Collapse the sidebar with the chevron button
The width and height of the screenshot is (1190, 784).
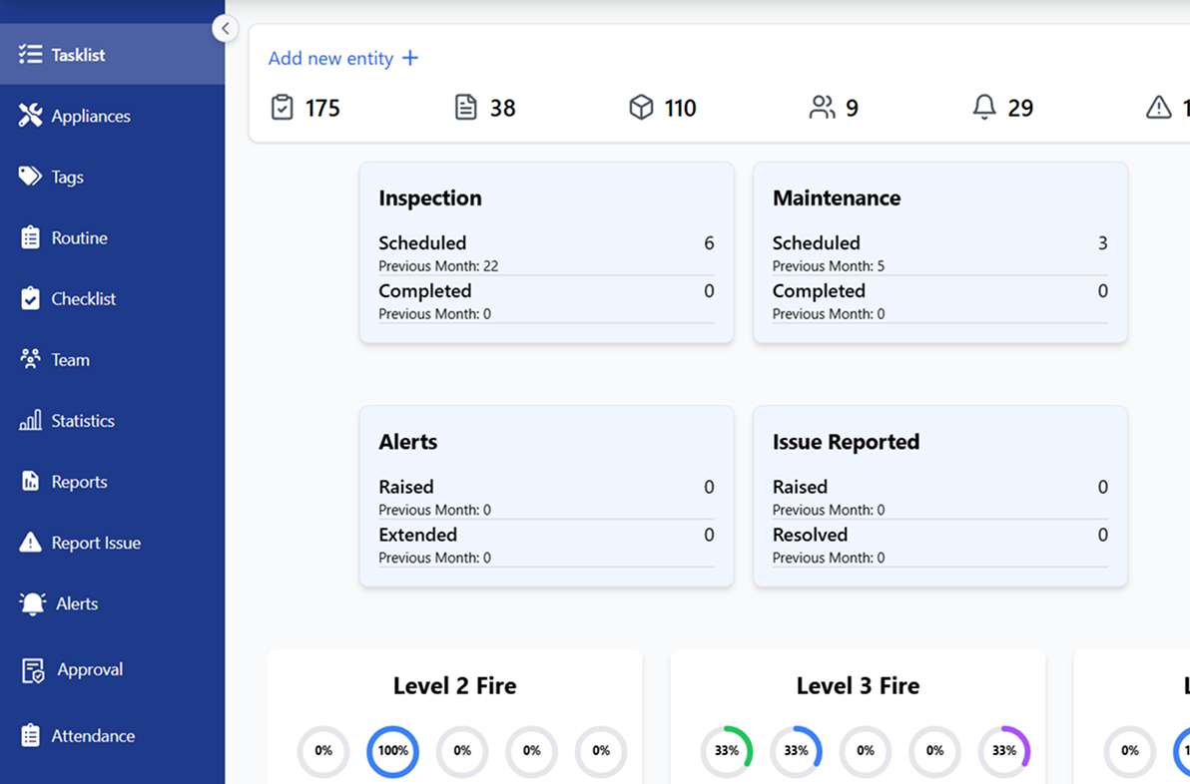coord(226,29)
